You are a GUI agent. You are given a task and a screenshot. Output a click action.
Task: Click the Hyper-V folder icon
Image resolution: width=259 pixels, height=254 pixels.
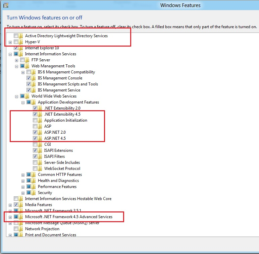(21, 42)
